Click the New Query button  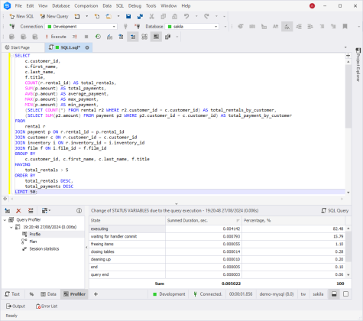54,16
